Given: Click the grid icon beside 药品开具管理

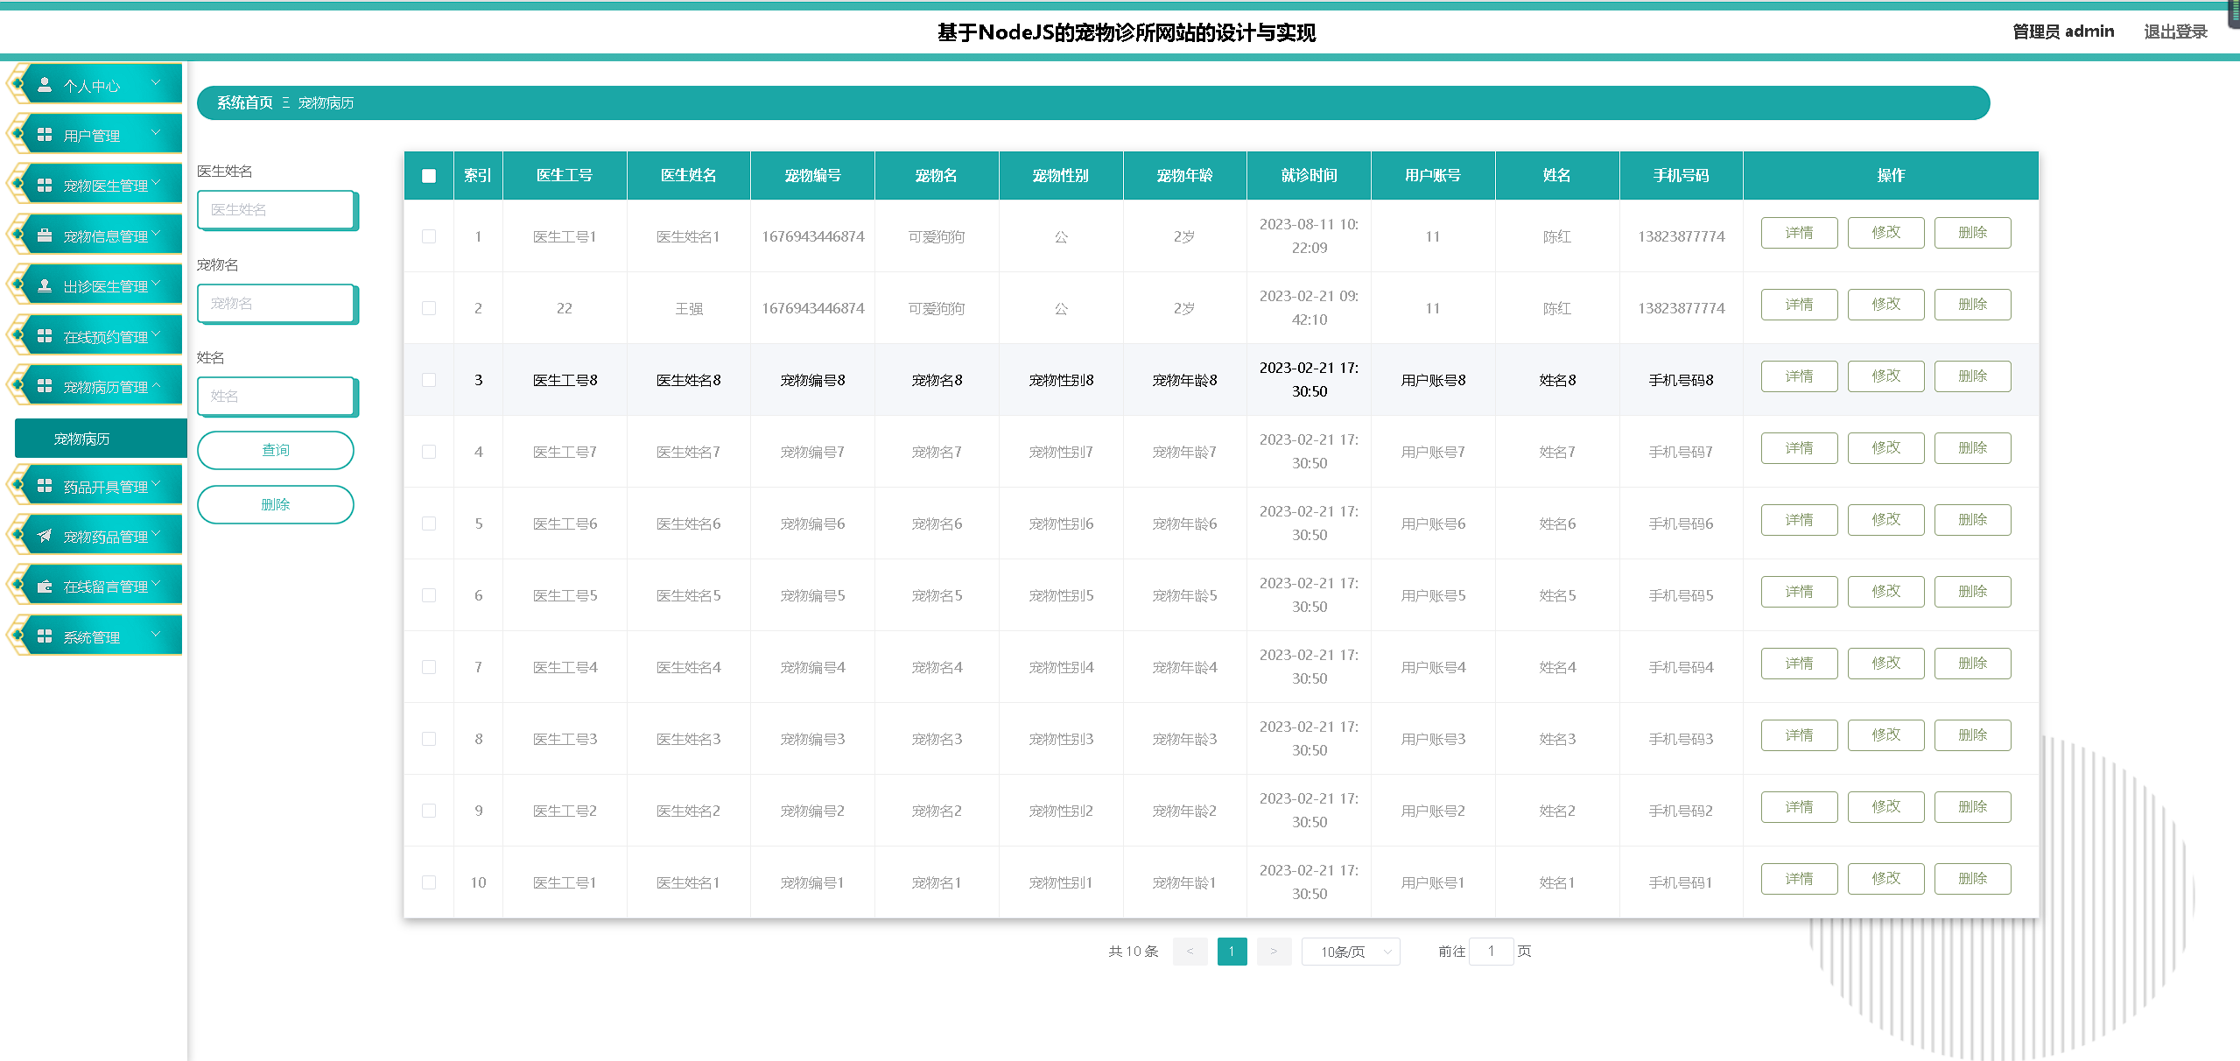Looking at the screenshot, I should pyautogui.click(x=45, y=486).
